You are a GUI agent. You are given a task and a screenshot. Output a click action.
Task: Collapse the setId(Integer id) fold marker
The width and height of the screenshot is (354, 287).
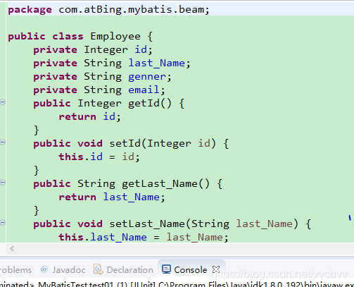(3, 142)
